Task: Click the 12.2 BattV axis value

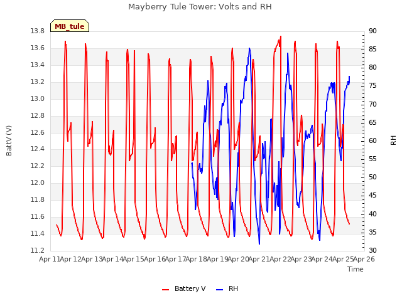Action: click(x=38, y=166)
